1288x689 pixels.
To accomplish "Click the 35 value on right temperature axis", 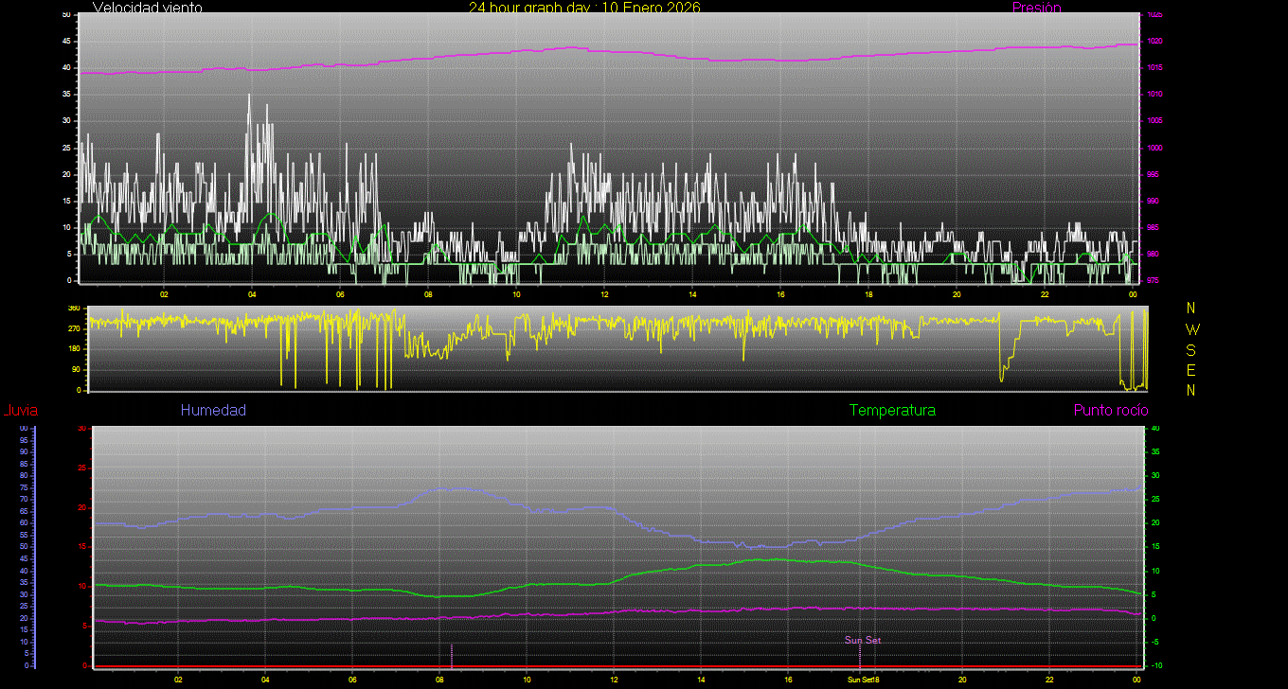I will point(1155,452).
